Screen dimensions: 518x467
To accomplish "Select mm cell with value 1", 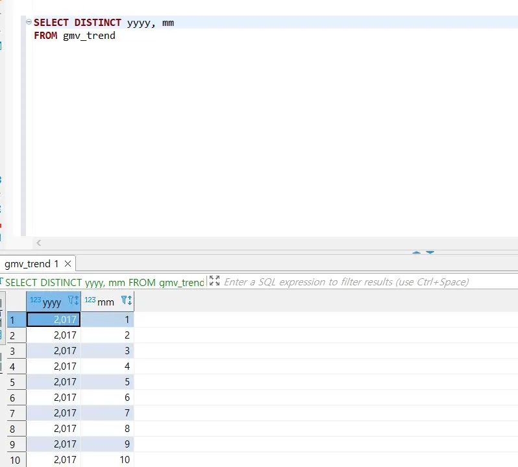I will (107, 320).
